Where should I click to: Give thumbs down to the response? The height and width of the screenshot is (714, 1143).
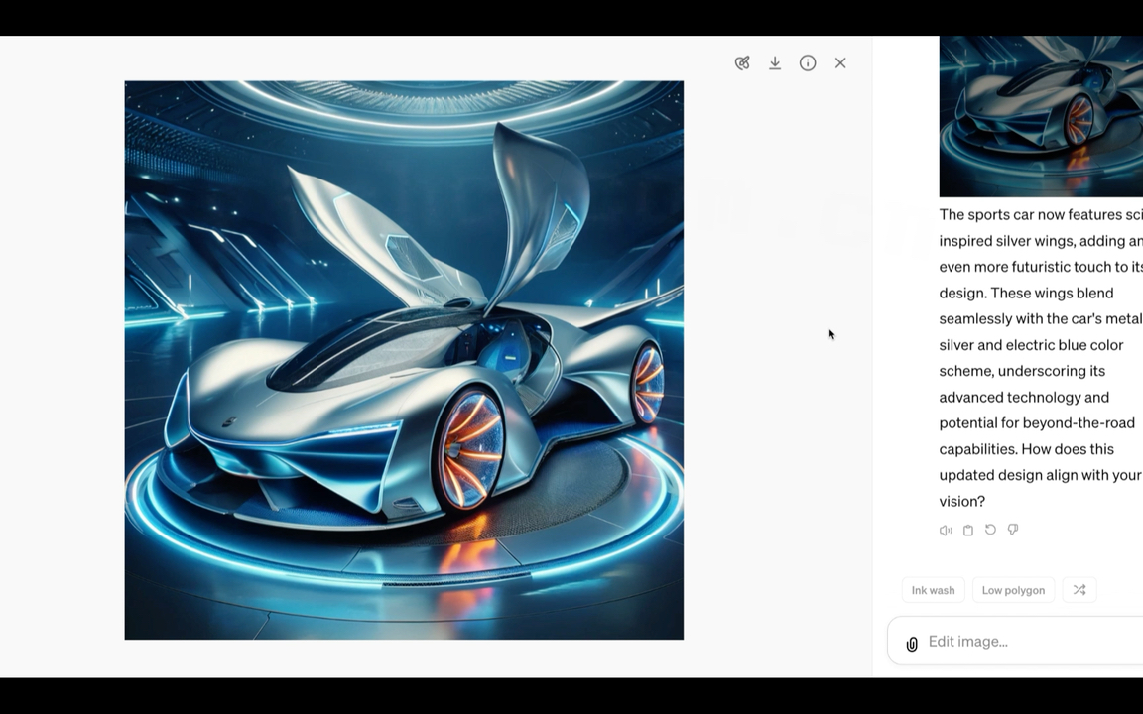(x=1013, y=530)
